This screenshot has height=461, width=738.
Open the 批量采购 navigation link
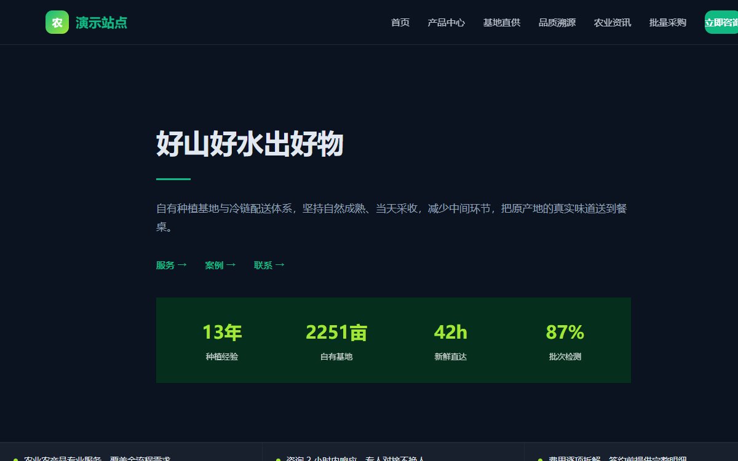[x=668, y=23]
